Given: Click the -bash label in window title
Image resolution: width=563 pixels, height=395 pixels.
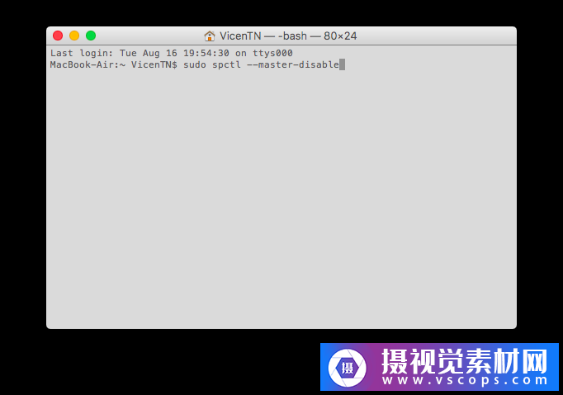Looking at the screenshot, I should click(x=292, y=36).
